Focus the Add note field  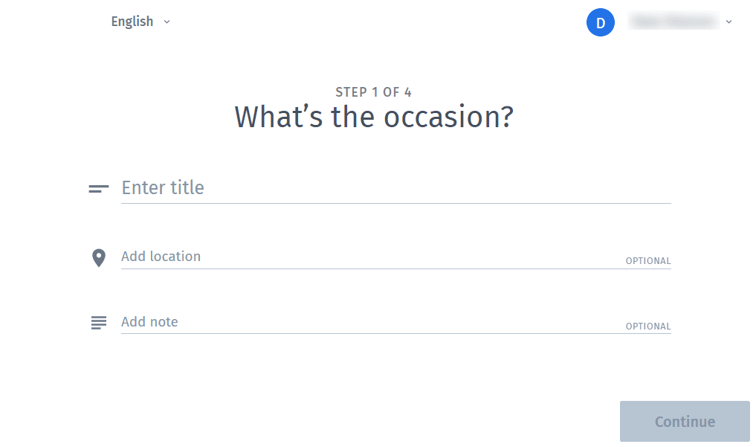click(395, 321)
